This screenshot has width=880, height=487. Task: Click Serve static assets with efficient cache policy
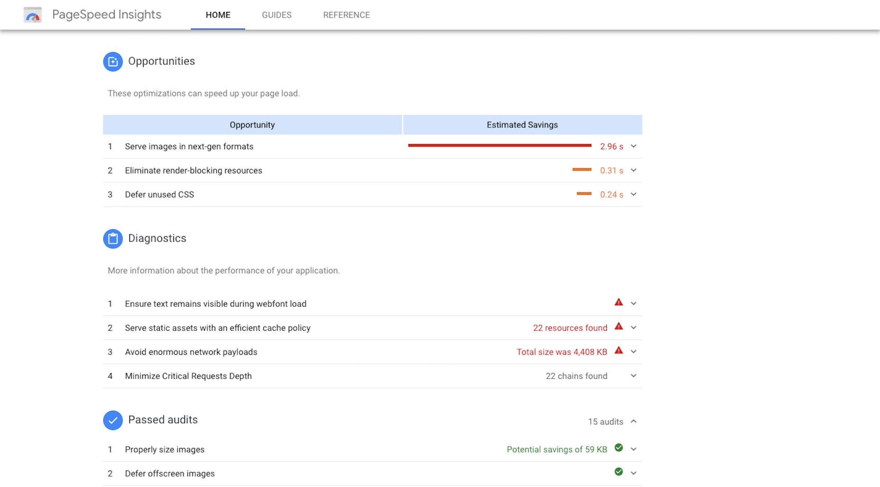(218, 328)
